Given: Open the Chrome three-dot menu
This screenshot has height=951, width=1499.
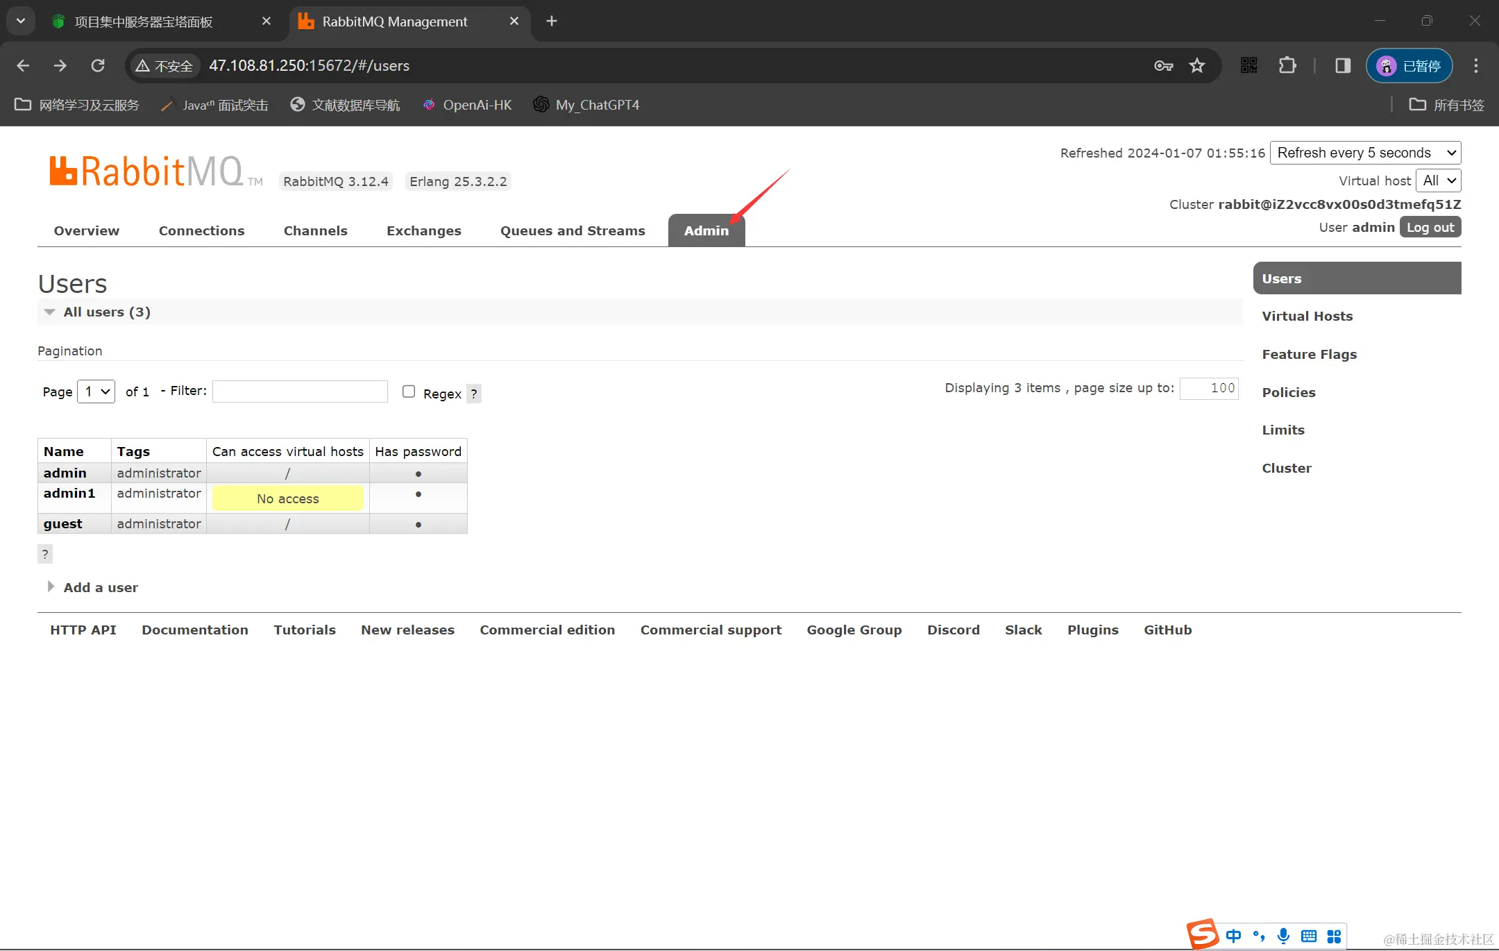Looking at the screenshot, I should [1476, 65].
